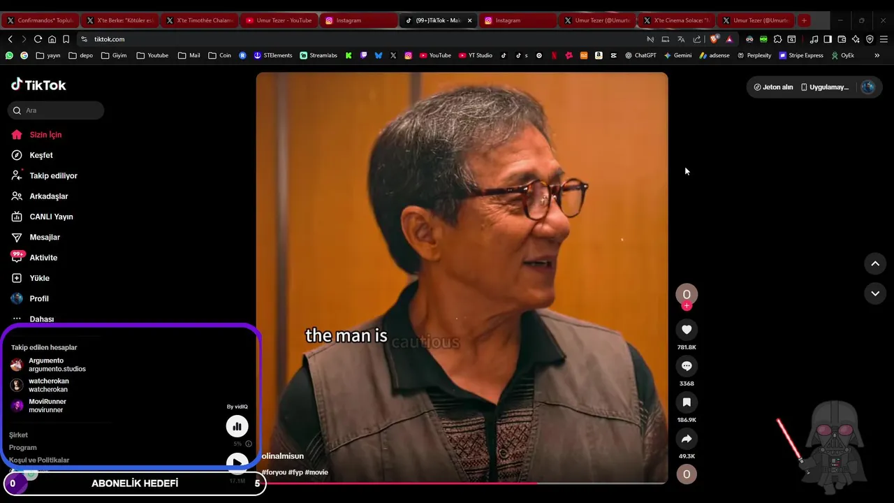
Task: Like the video with the heart icon
Action: [x=687, y=330]
